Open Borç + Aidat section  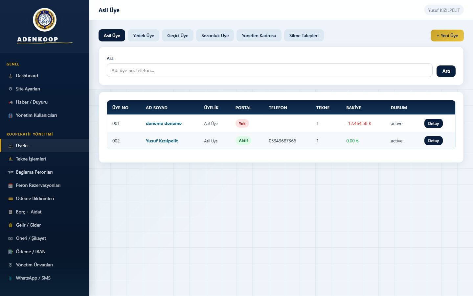tap(45, 212)
